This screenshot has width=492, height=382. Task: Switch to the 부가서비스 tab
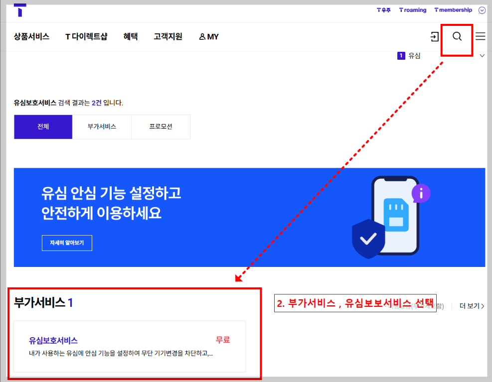click(102, 127)
